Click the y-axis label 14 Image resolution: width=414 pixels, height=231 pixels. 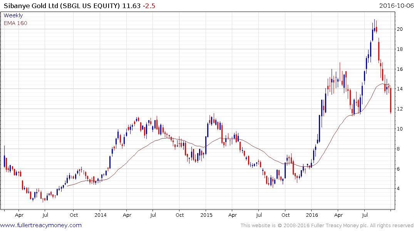coord(400,89)
